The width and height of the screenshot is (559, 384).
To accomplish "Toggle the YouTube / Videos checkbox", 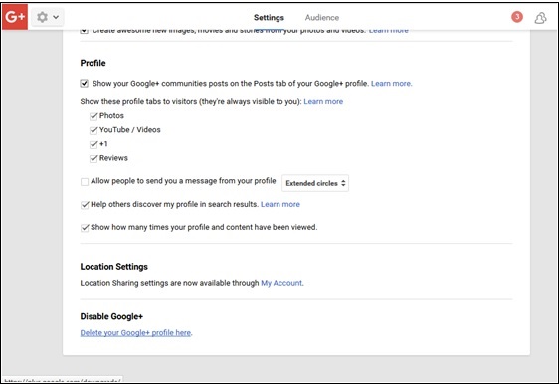I will [93, 130].
